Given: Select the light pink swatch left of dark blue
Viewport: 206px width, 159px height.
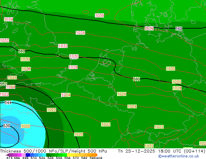Looking at the screenshot, I should tap(24, 155).
